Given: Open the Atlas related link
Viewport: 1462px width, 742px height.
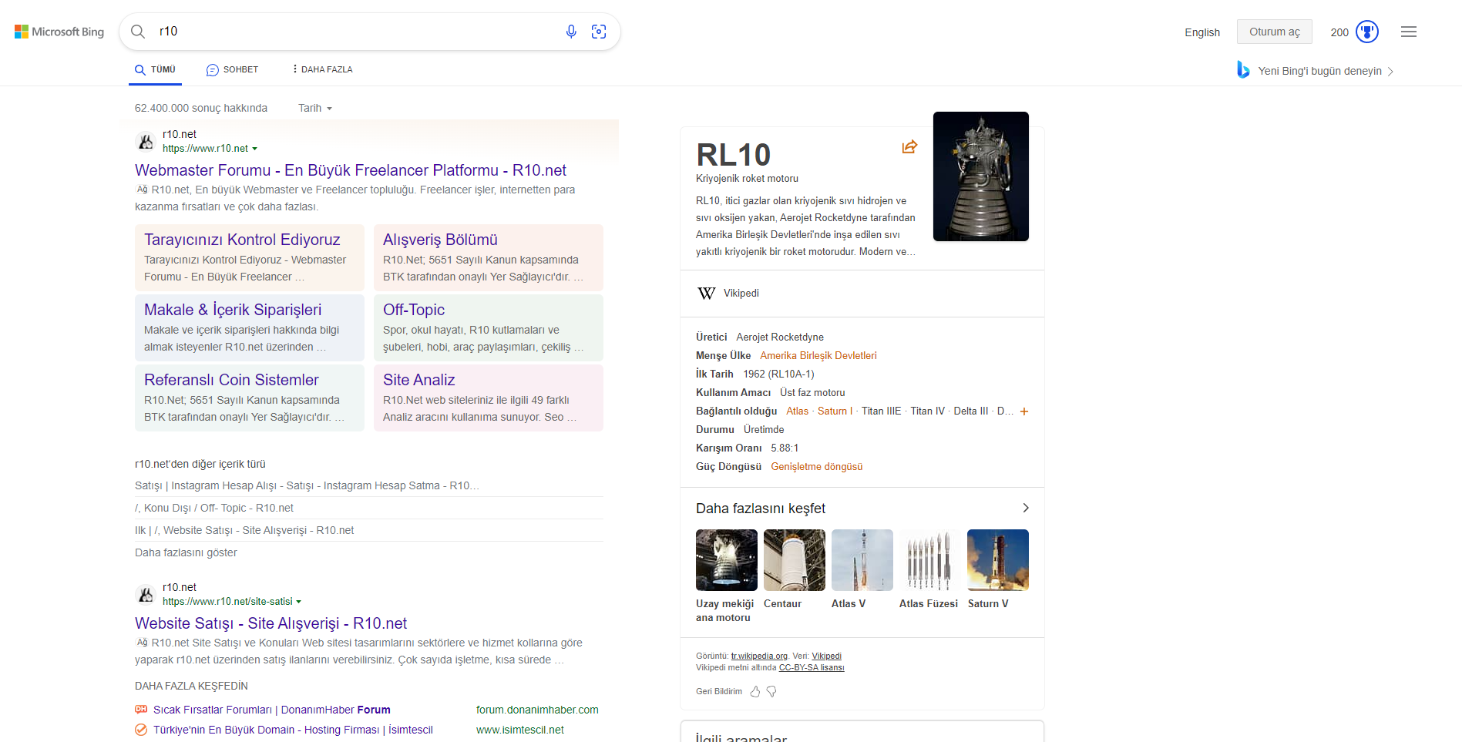Looking at the screenshot, I should (798, 411).
